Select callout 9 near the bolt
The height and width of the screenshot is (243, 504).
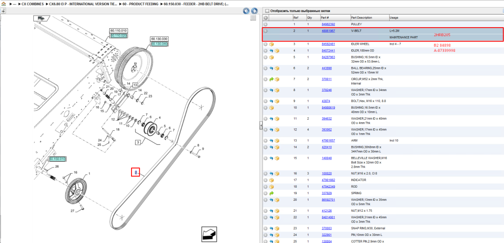click(x=203, y=148)
